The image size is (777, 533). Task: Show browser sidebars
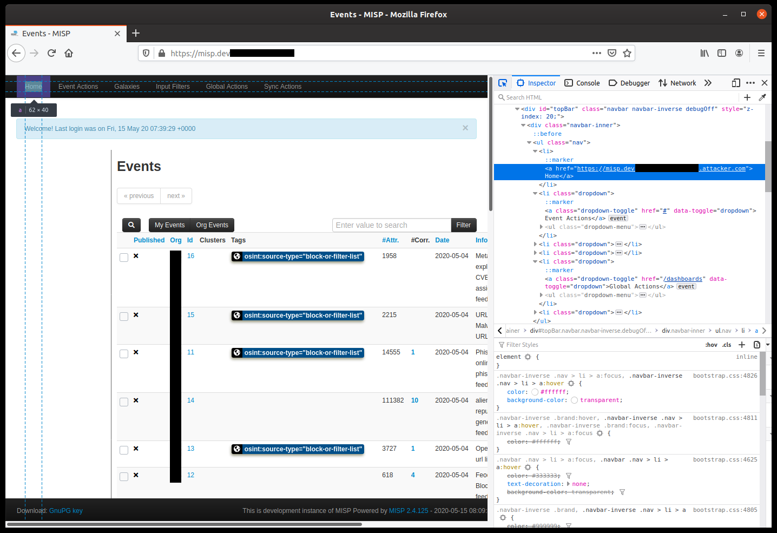[x=722, y=53]
